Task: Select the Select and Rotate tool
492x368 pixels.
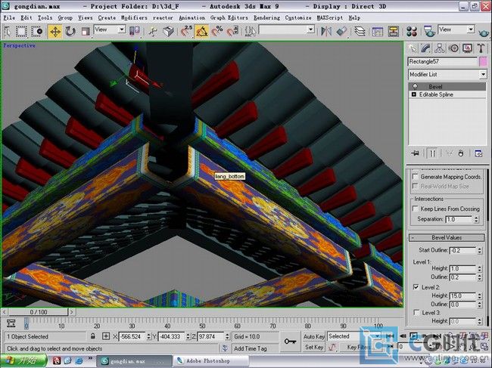Action: coord(70,31)
